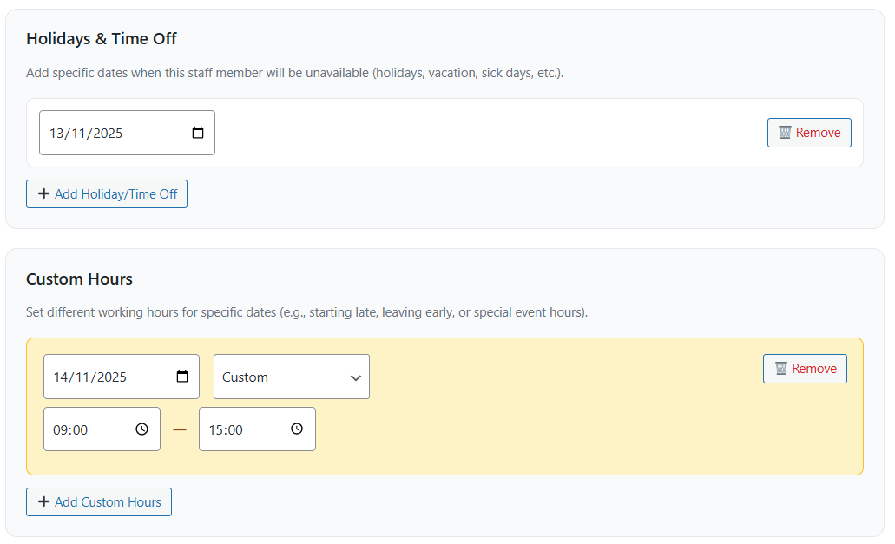
Task: Remove the 14/11/2025 custom hours entry
Action: pyautogui.click(x=805, y=369)
